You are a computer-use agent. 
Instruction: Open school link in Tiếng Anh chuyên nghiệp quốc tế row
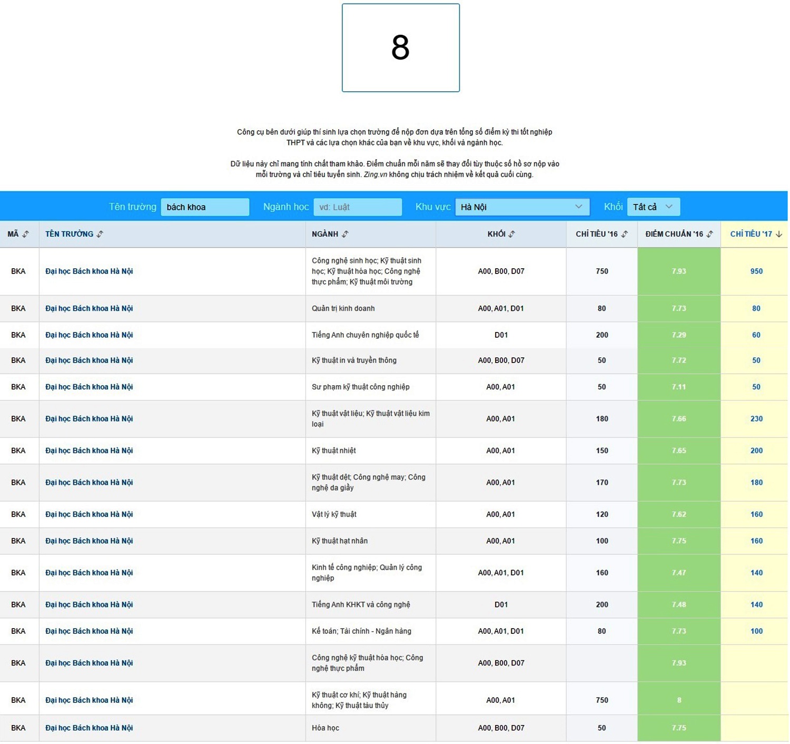coord(89,335)
